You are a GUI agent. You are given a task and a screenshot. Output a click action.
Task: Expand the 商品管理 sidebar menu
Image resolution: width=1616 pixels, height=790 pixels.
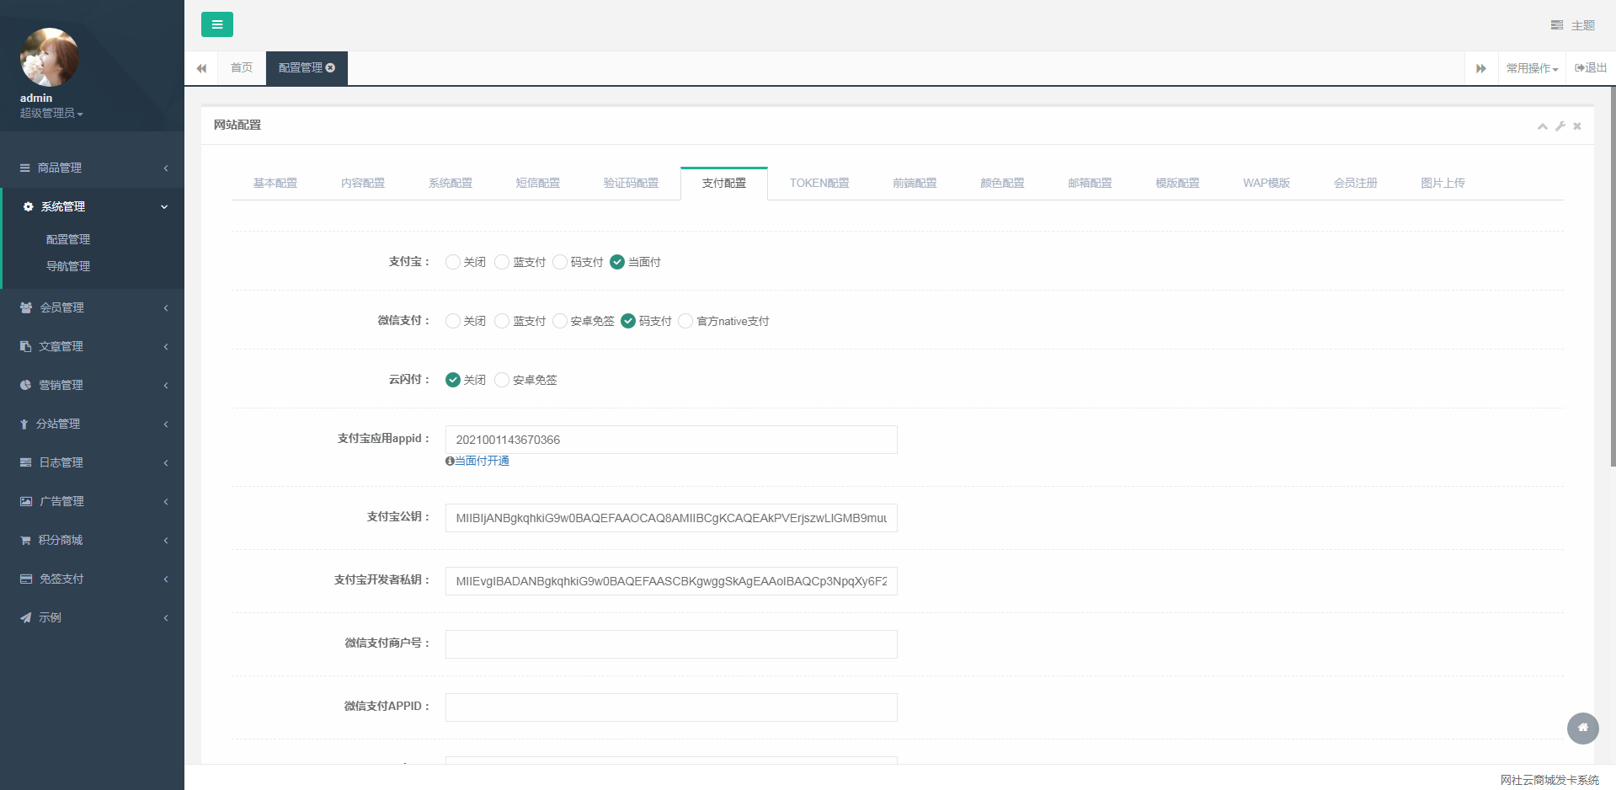tap(93, 168)
